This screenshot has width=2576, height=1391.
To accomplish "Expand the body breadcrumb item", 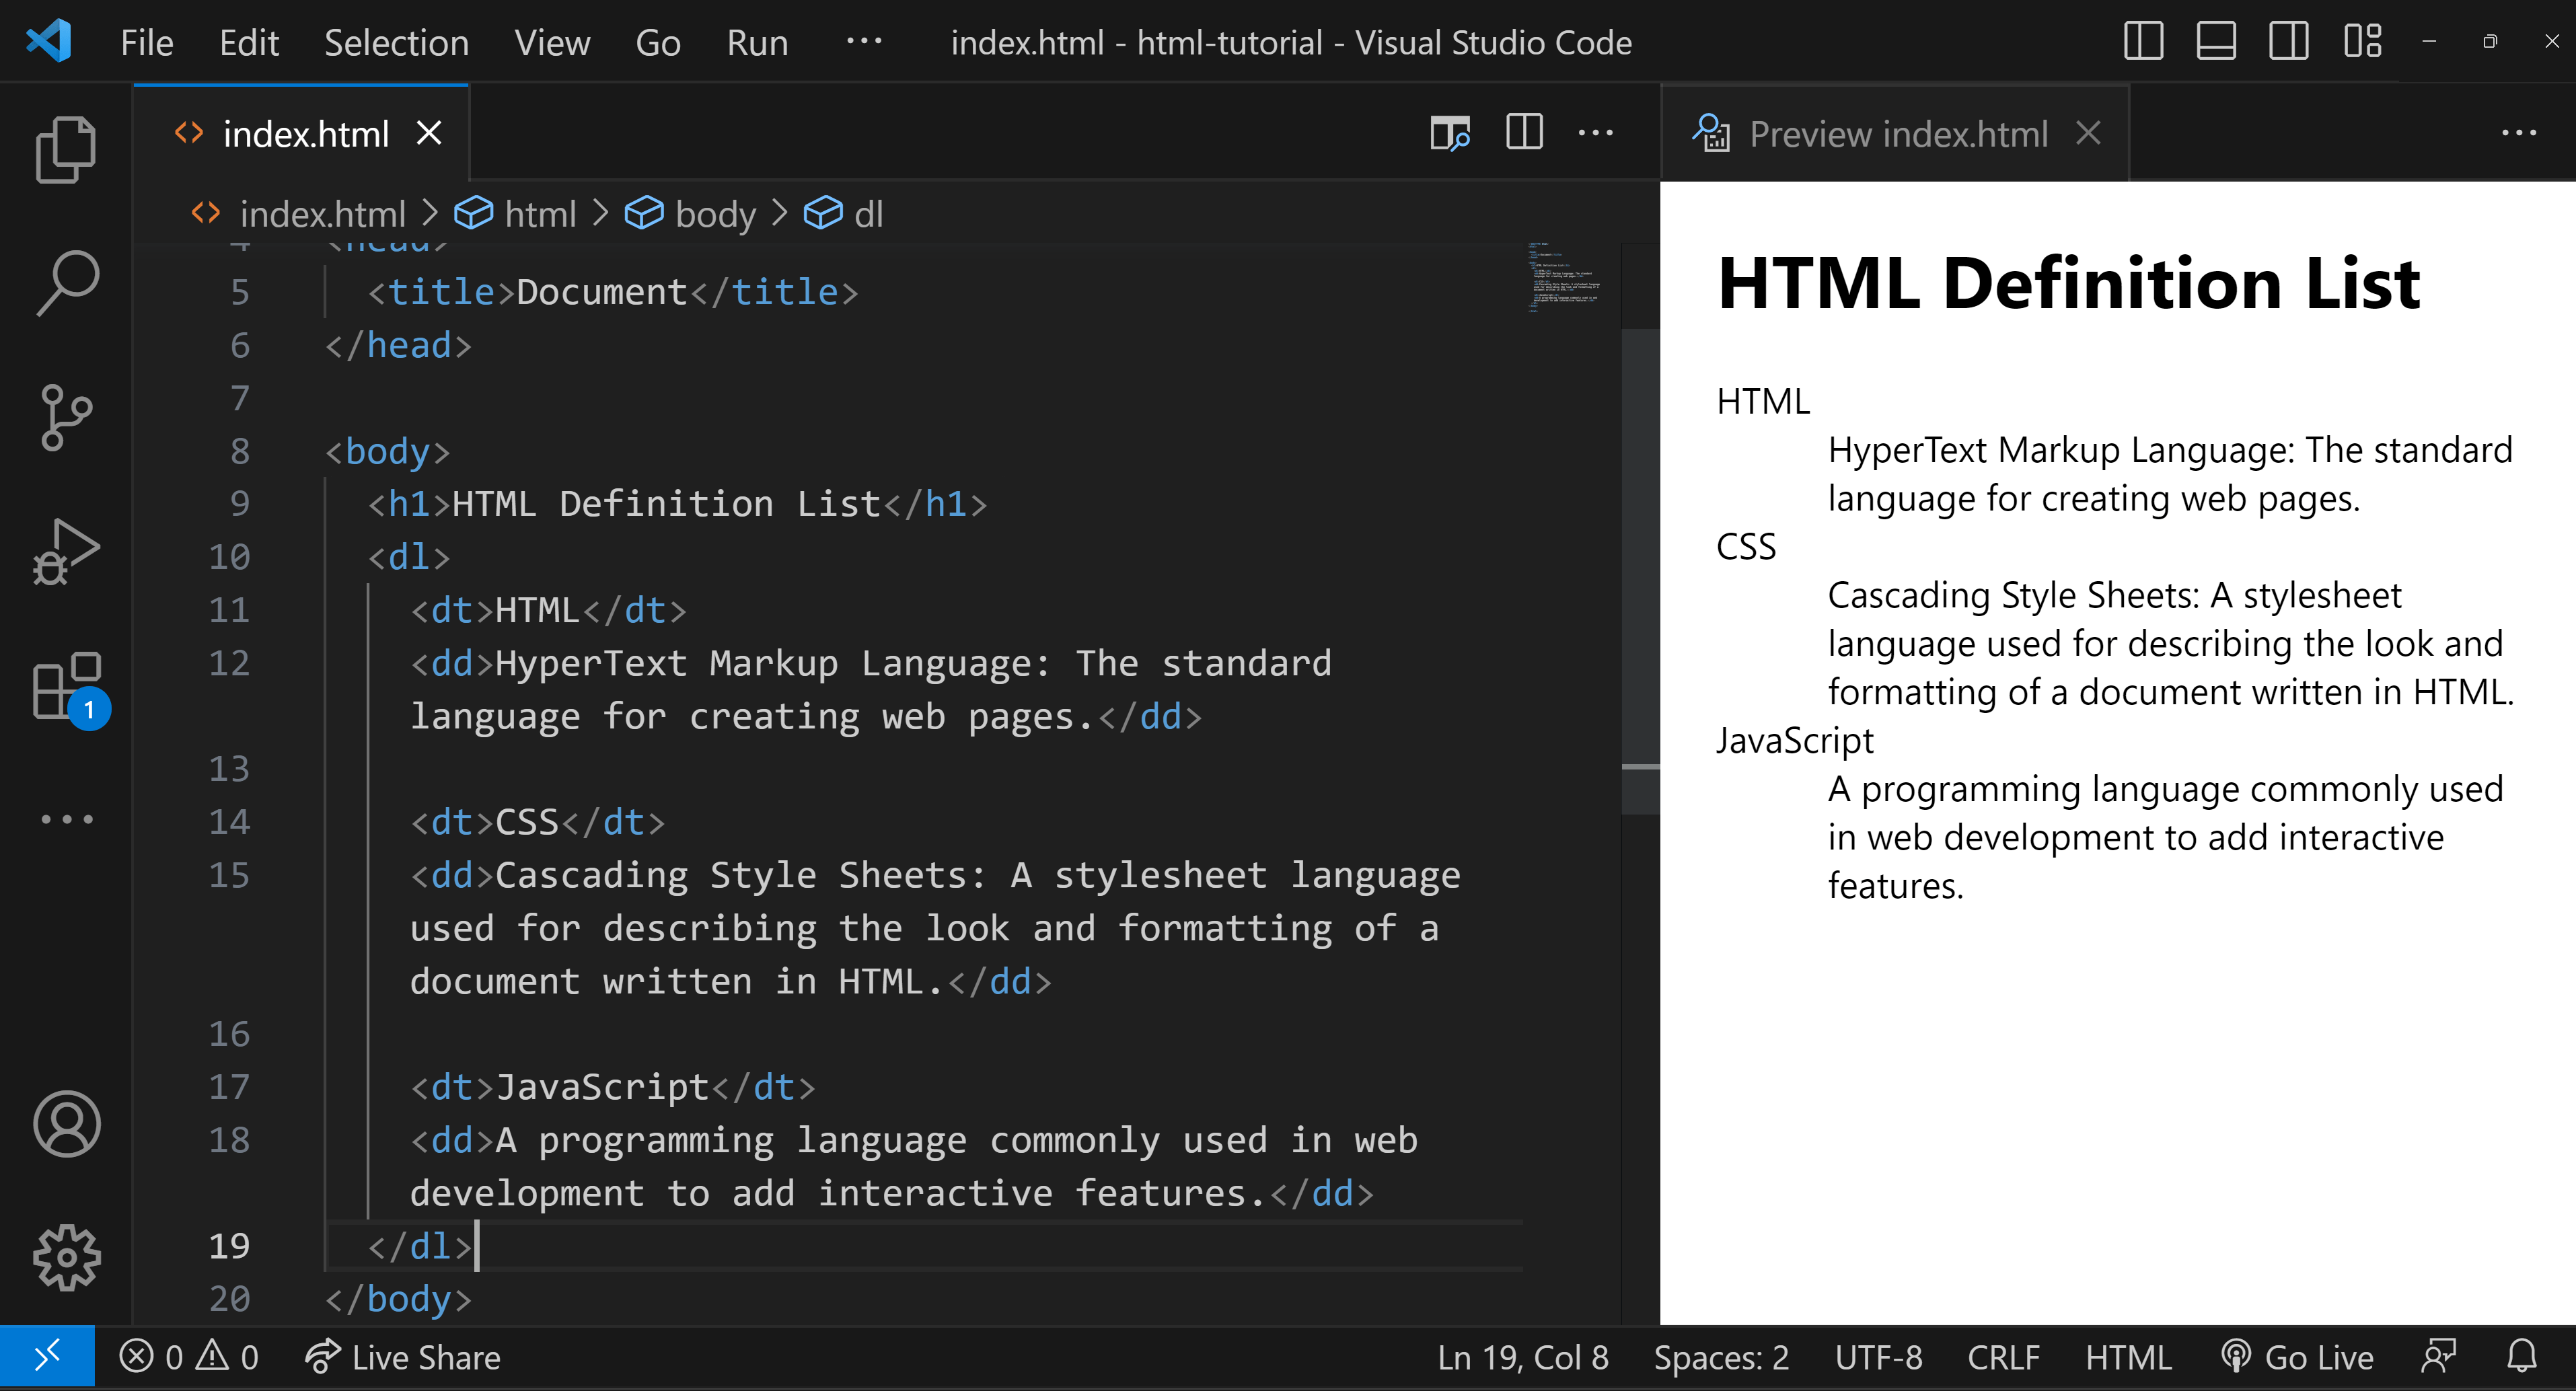I will pyautogui.click(x=714, y=214).
